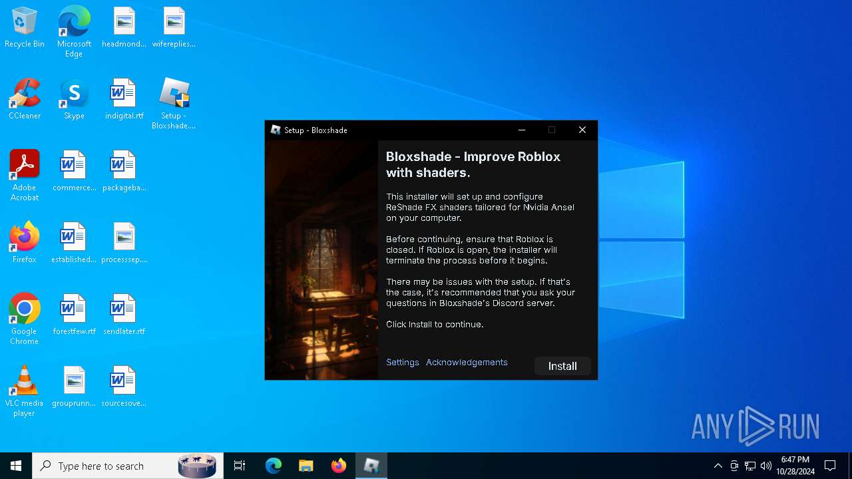852x479 pixels.
Task: Open Task View from the taskbar
Action: (x=240, y=466)
